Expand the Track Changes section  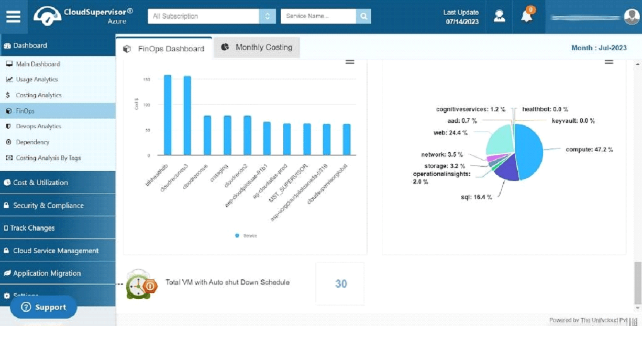coord(58,228)
